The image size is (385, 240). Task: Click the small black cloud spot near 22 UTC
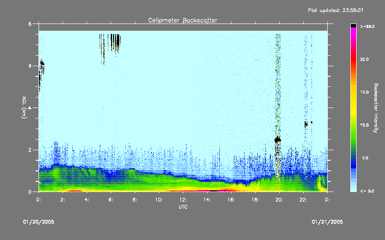pos(306,124)
